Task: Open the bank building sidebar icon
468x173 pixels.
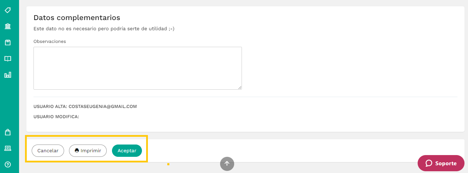Action: (7, 26)
